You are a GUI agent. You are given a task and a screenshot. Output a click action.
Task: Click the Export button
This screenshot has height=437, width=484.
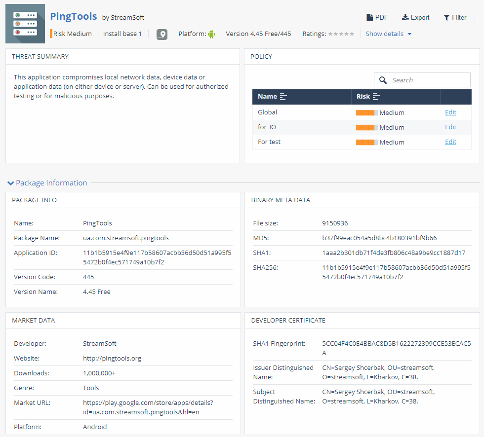tap(415, 18)
